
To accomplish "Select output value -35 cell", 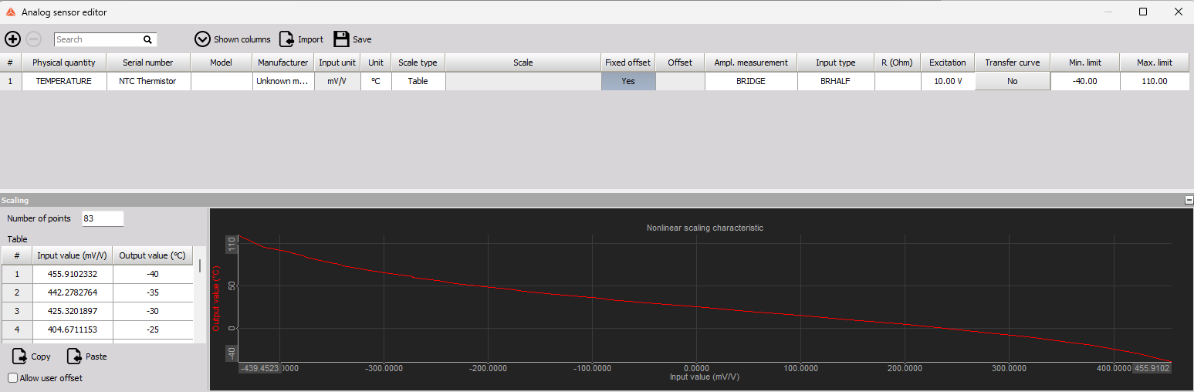I will pos(153,293).
